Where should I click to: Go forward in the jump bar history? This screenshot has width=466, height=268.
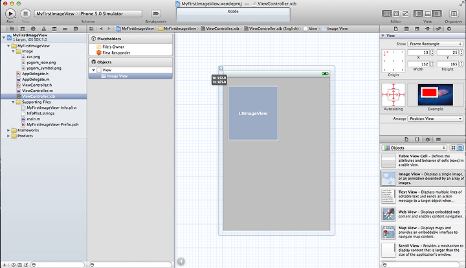[109, 29]
